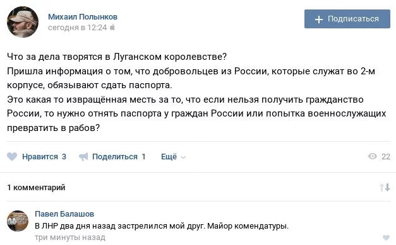Like the post via heart icon
This screenshot has width=396, height=245.
[12, 157]
